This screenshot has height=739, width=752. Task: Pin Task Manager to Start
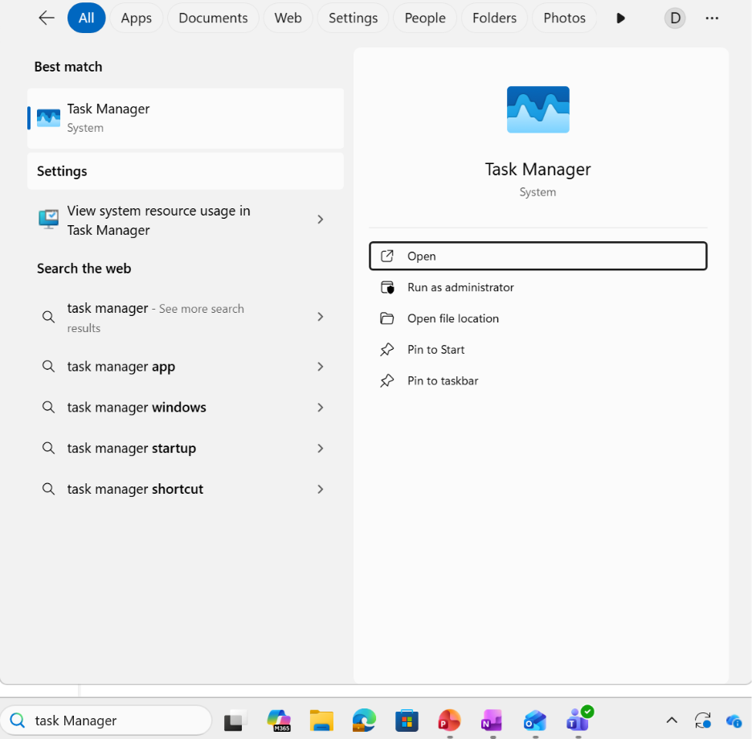pyautogui.click(x=537, y=350)
